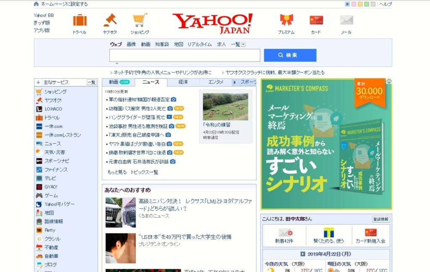The width and height of the screenshot is (430, 272).
Task: Click the Yahoo! JAPAN logo
Action: click(212, 23)
